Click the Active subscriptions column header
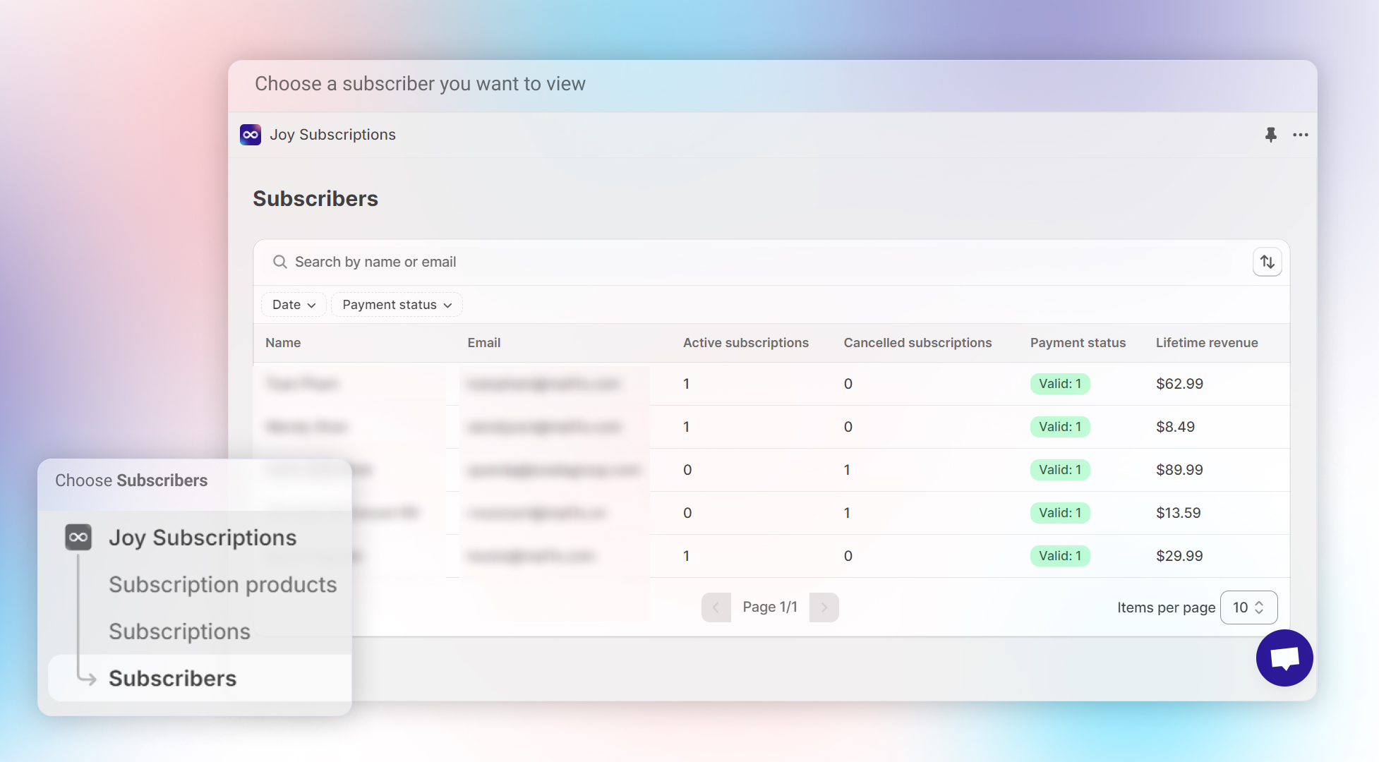The image size is (1379, 762). (745, 343)
